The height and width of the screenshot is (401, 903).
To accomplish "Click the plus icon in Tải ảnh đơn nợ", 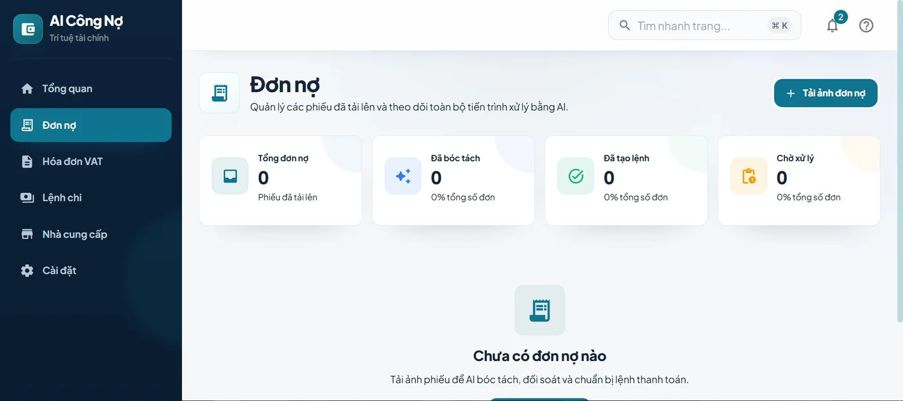I will [791, 93].
